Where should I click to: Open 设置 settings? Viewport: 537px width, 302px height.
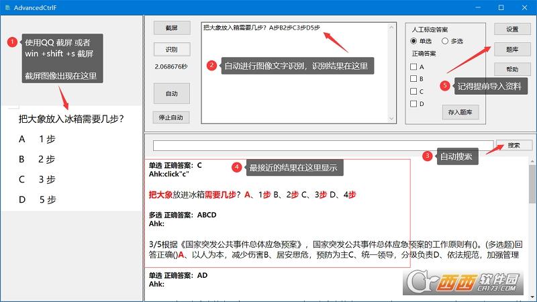tap(512, 29)
